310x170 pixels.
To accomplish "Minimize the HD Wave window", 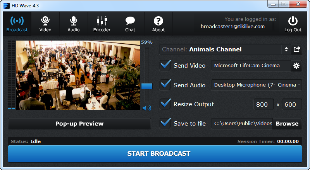I will click(x=274, y=4).
